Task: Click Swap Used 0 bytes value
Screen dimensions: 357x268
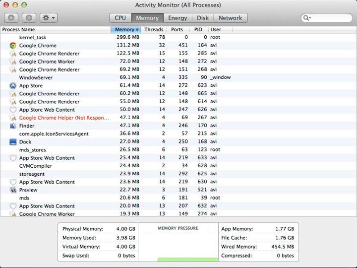Action: click(126, 256)
